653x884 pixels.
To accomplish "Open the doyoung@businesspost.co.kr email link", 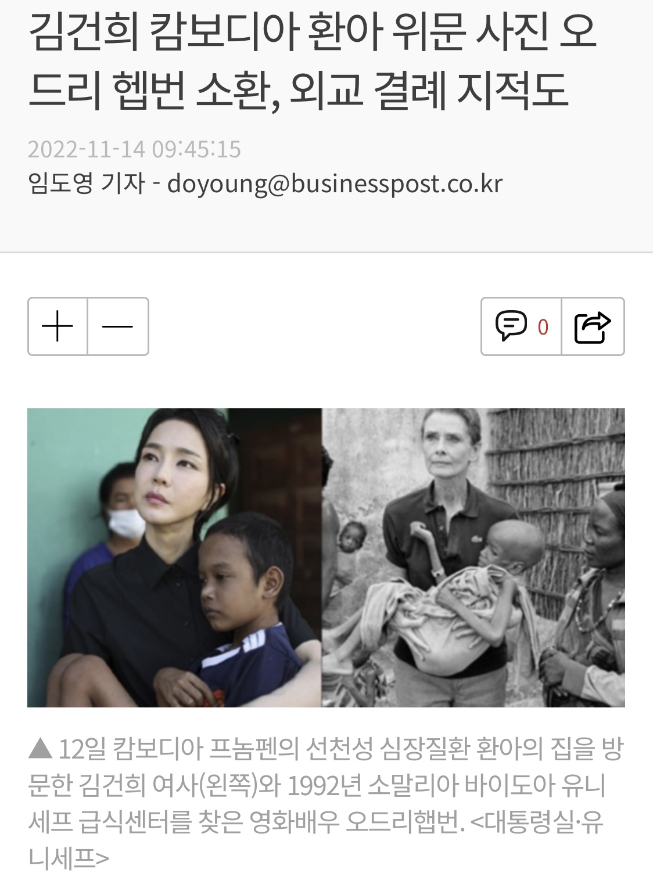I will pos(335,184).
